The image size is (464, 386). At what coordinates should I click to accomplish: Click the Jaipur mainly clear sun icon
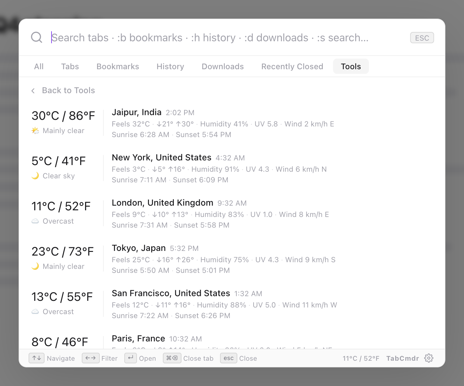tap(35, 130)
